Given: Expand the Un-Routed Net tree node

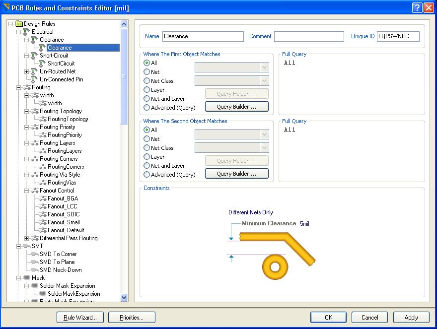Looking at the screenshot, I should [27, 71].
